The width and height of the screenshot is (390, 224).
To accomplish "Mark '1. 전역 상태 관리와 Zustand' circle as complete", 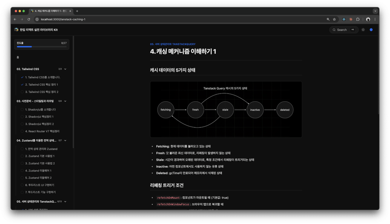I will coord(22,149).
